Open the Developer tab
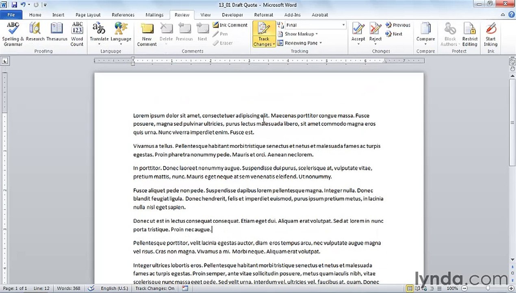The height and width of the screenshot is (293, 516). (232, 15)
